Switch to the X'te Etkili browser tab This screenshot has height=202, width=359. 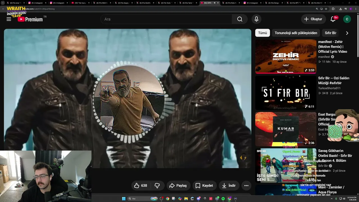point(102,3)
